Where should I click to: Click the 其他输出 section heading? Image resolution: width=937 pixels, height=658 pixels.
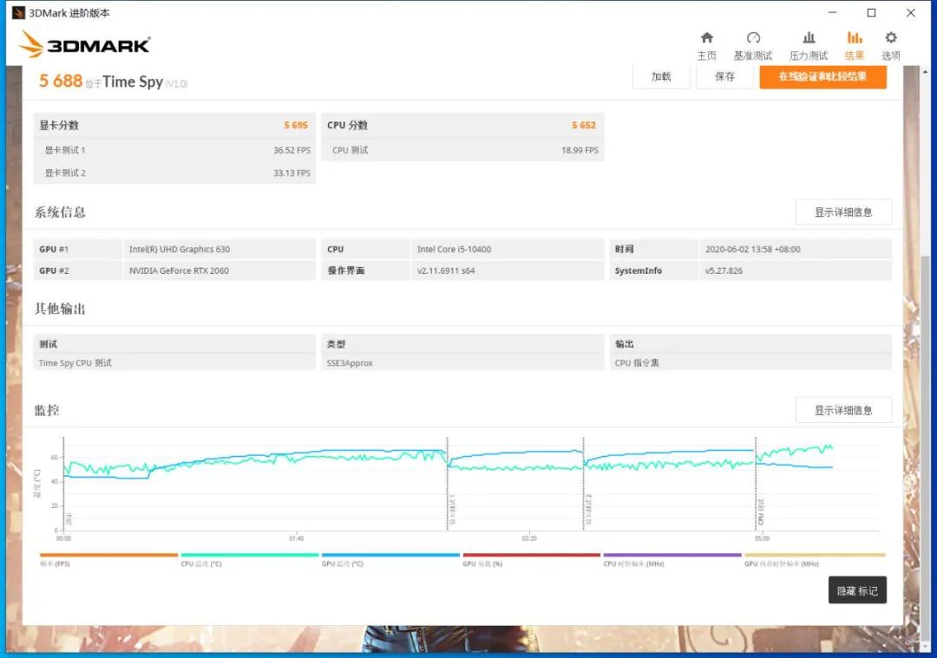click(60, 309)
